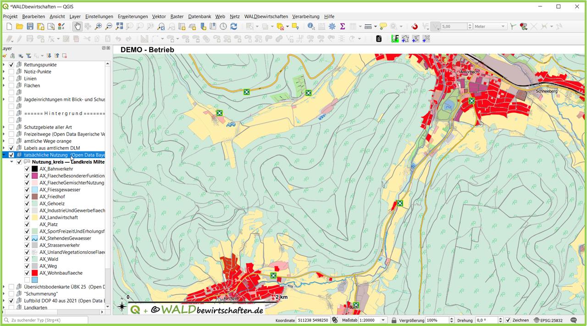Toggle the snapping magnet icon
587x326 pixels.
(x=415, y=27)
